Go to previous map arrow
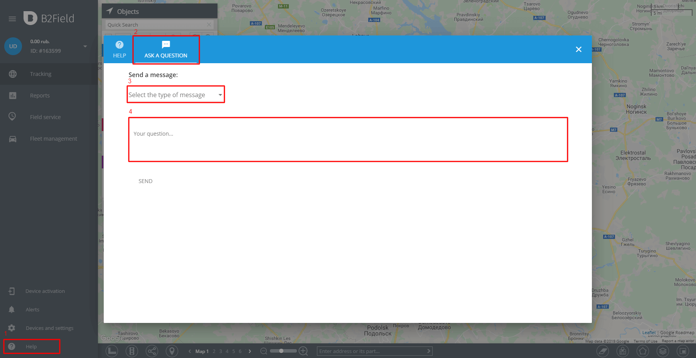 190,351
